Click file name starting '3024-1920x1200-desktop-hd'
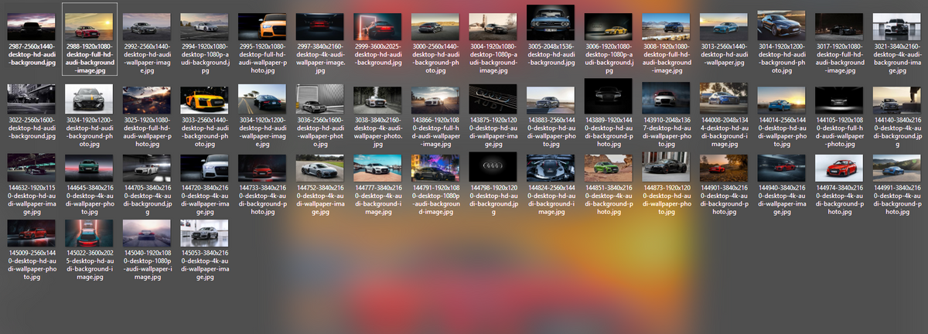This screenshot has width=928, height=334. tap(90, 132)
